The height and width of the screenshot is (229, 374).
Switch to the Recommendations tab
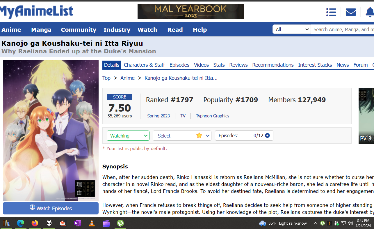pos(273,65)
